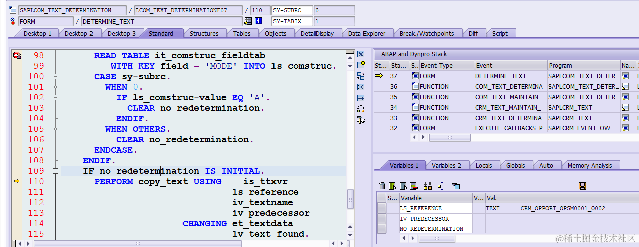Select row button for NO_REDETERMINATION
Screen dimensions: 639x247
pos(382,229)
